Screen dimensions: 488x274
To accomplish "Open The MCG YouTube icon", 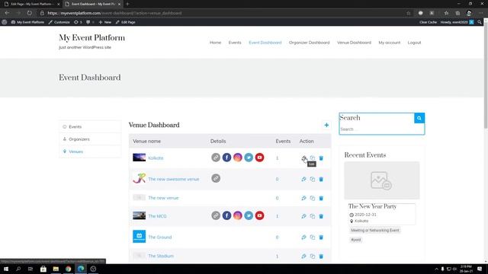I will click(259, 215).
